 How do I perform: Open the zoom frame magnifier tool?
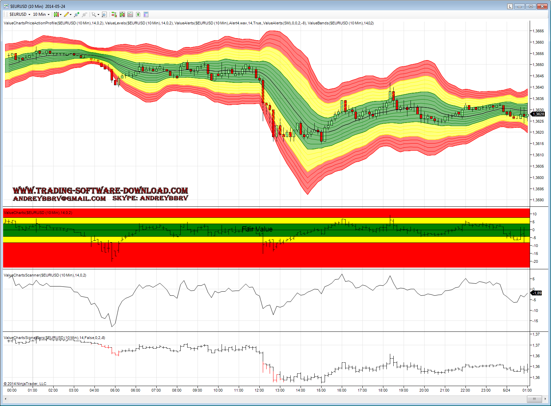tap(104, 14)
